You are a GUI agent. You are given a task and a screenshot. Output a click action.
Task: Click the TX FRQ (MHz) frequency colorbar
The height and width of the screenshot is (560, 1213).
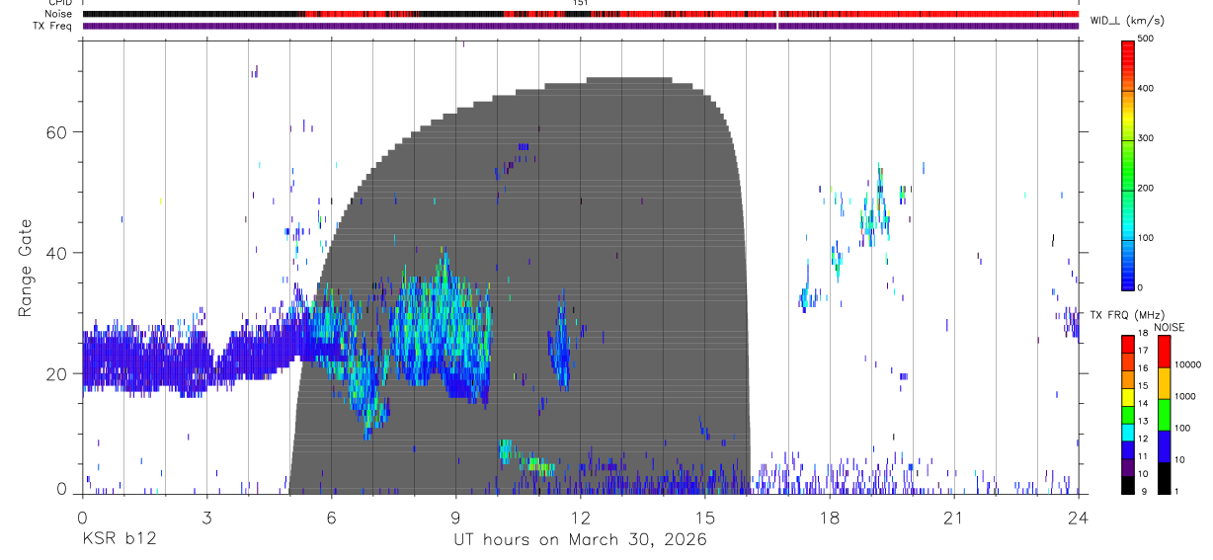point(1128,414)
